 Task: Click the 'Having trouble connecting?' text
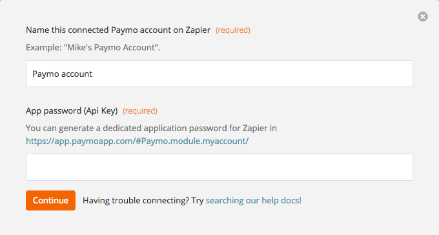(136, 200)
